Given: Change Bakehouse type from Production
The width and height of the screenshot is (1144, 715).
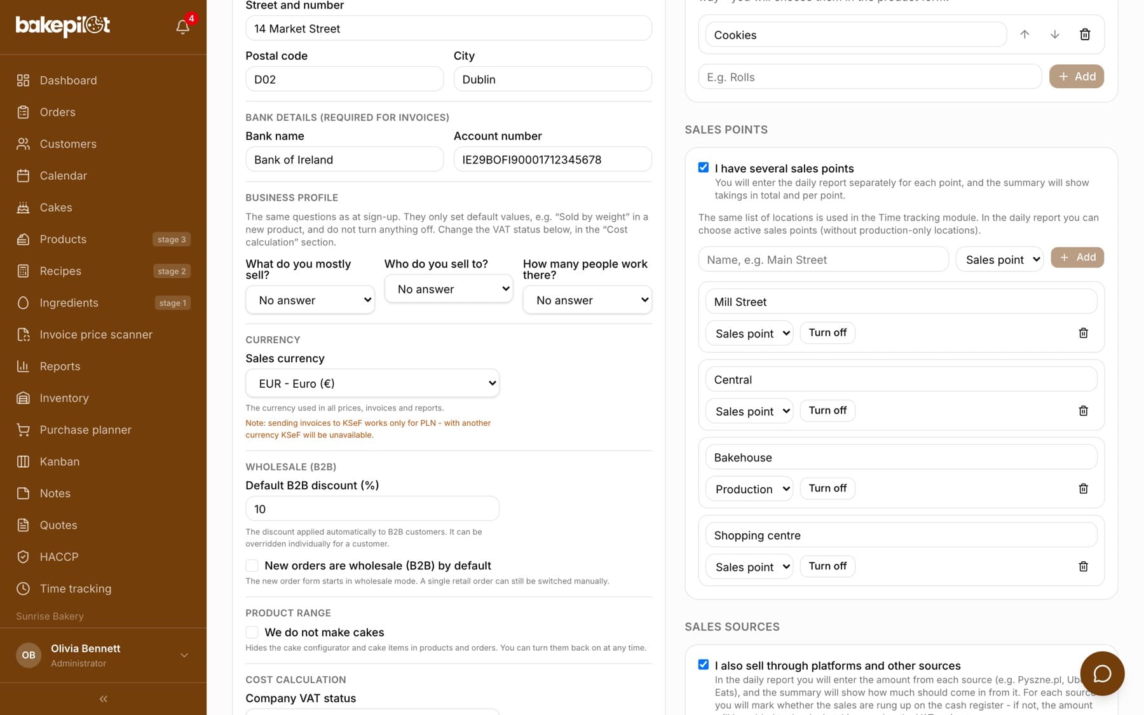Looking at the screenshot, I should tap(749, 489).
